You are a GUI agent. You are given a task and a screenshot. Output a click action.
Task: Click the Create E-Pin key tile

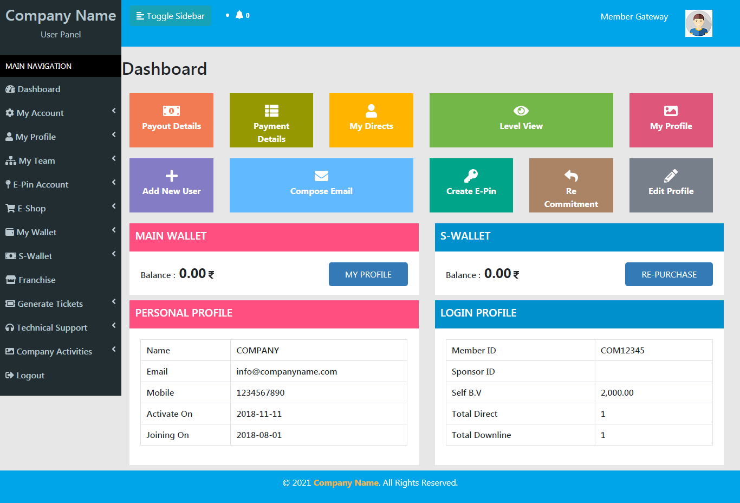pyautogui.click(x=471, y=185)
